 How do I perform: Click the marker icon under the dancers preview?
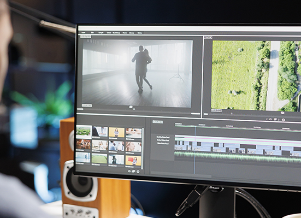[134, 109]
